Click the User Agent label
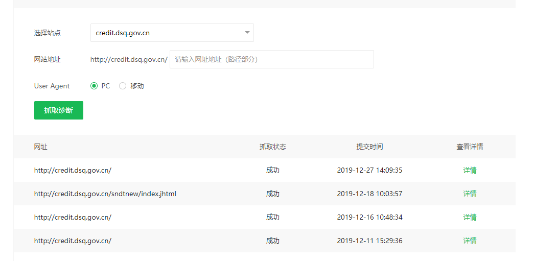 [52, 86]
